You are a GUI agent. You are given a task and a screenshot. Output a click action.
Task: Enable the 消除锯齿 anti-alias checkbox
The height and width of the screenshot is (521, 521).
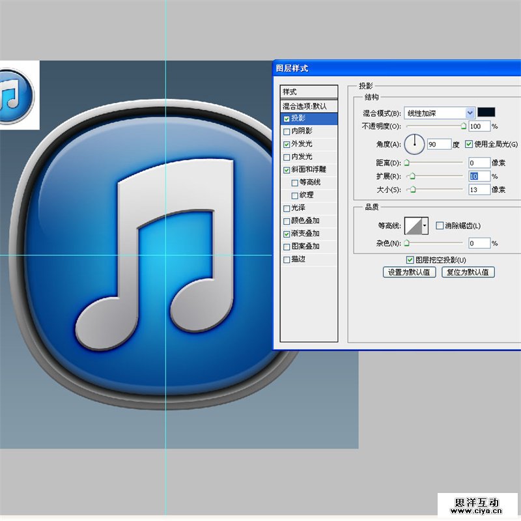click(440, 226)
